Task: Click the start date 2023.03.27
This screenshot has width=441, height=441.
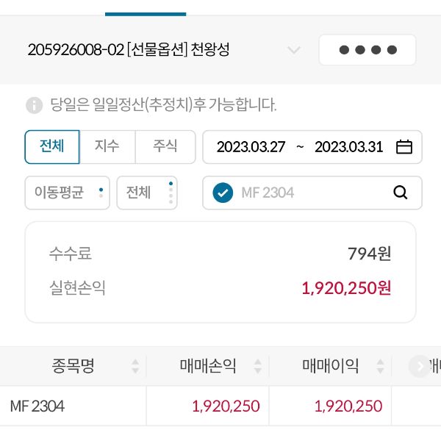Action: click(251, 147)
